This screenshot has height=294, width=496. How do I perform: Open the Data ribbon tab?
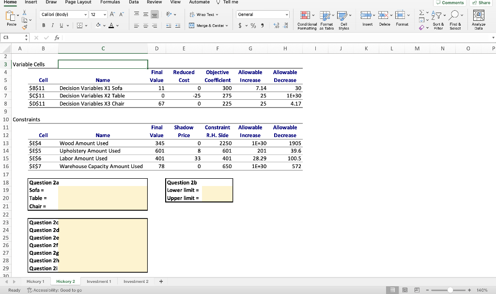pyautogui.click(x=134, y=2)
